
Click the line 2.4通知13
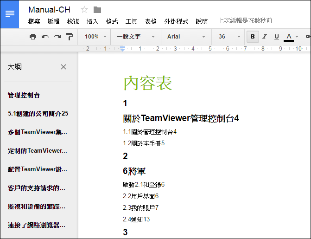point(136,220)
